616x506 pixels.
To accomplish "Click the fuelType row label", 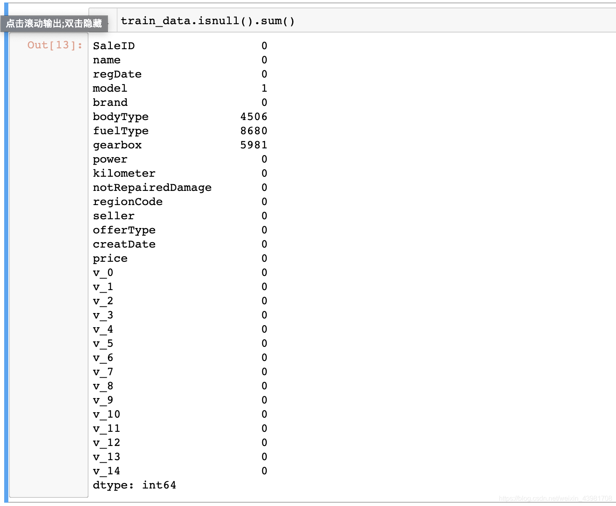I will click(121, 131).
